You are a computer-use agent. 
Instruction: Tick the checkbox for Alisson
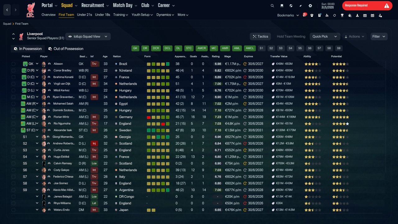tap(13, 64)
